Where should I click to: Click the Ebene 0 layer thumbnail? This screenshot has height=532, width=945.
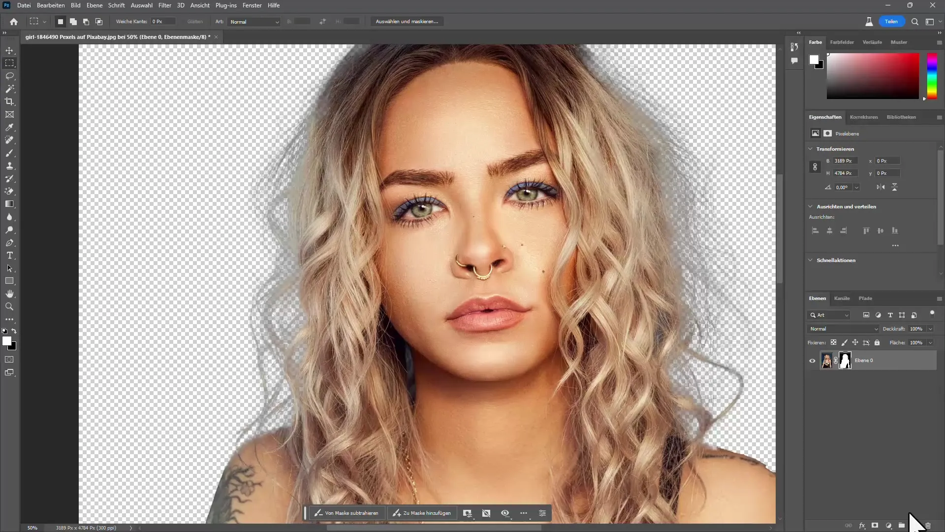pyautogui.click(x=826, y=361)
